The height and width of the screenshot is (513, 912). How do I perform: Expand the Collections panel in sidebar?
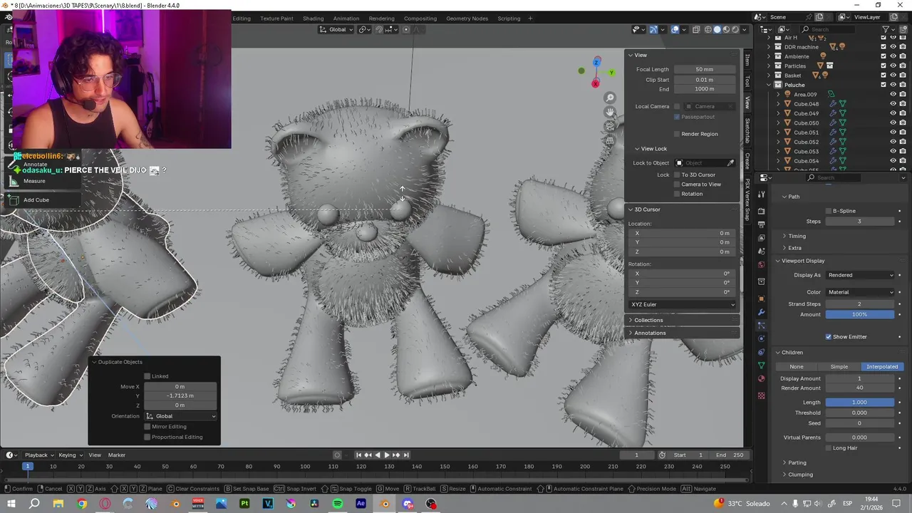tap(648, 320)
